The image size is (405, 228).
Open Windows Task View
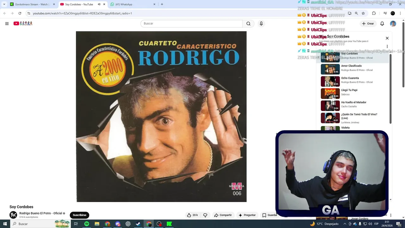76,224
